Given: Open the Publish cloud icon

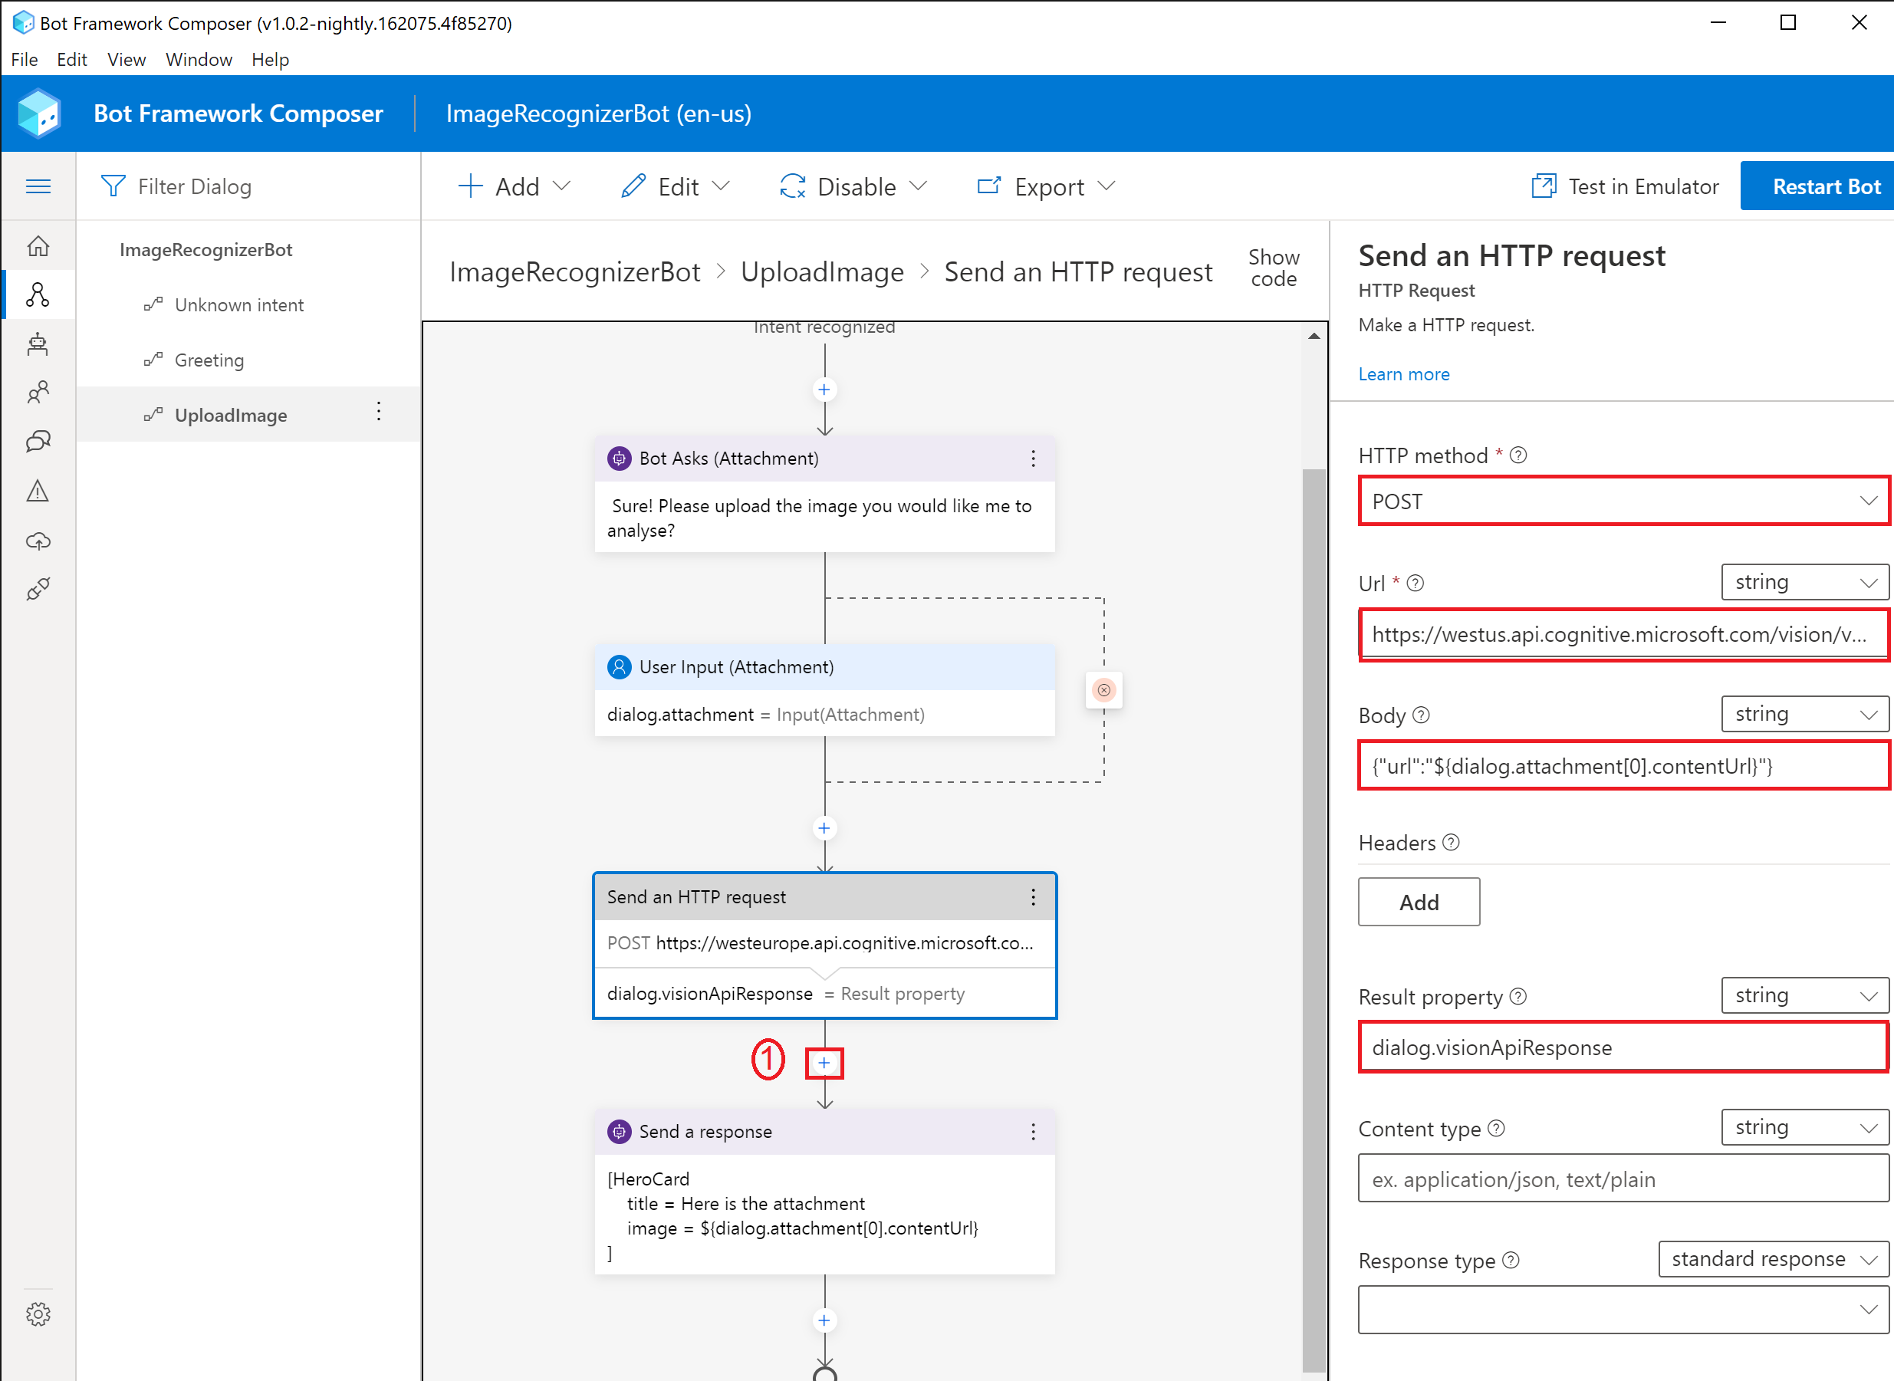Looking at the screenshot, I should coord(38,541).
